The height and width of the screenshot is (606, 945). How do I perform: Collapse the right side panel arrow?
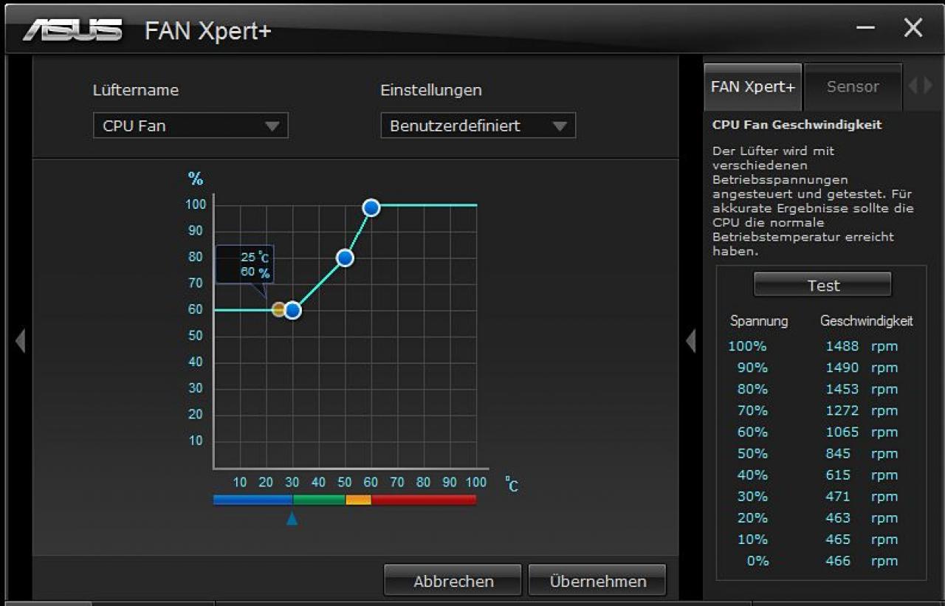pos(690,341)
